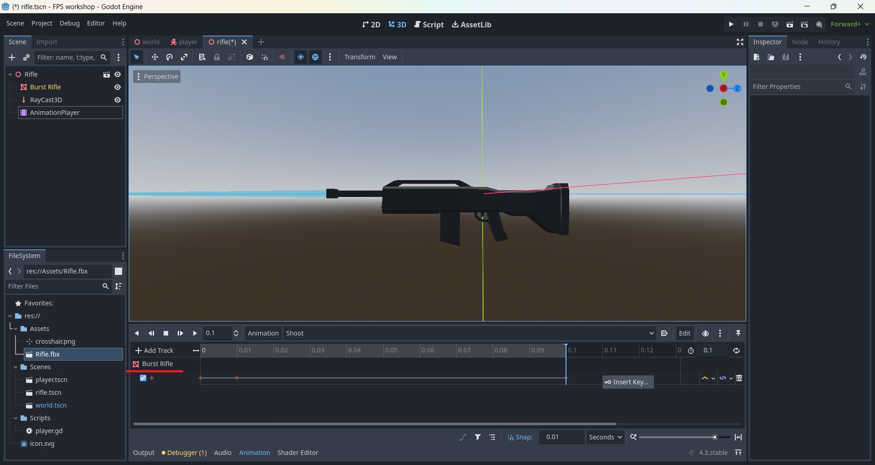Switch to the world scene tab
This screenshot has height=465, width=875.
pyautogui.click(x=147, y=41)
